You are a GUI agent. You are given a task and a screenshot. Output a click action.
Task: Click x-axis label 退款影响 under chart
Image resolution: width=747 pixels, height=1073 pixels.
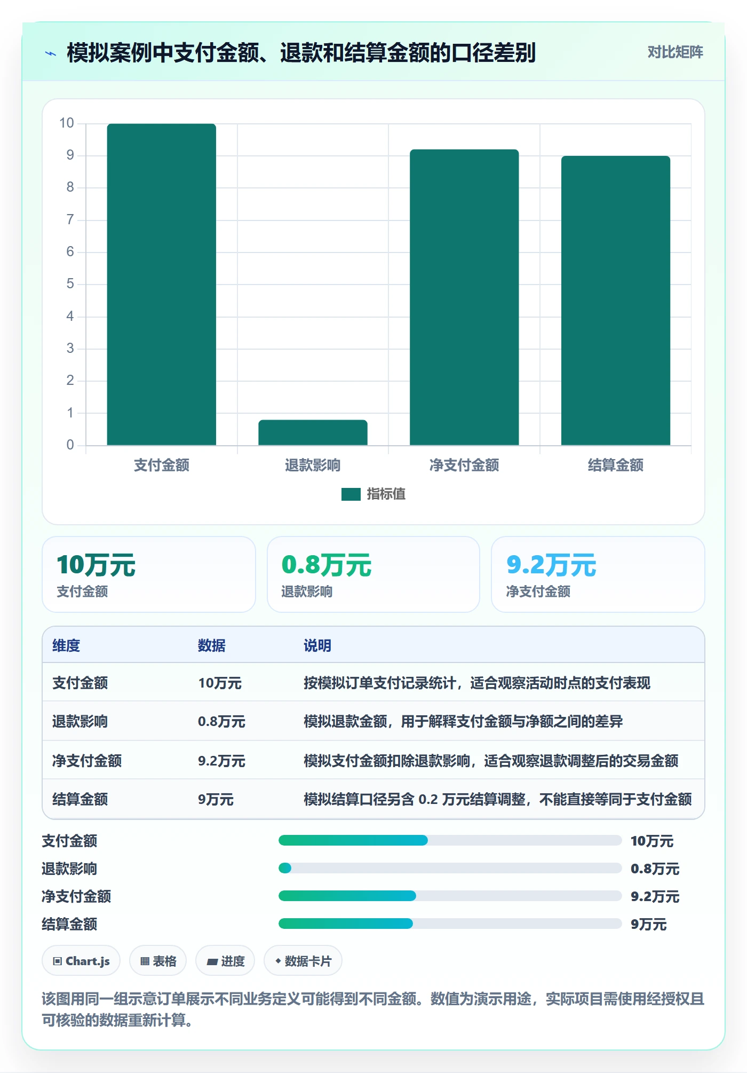pyautogui.click(x=313, y=465)
